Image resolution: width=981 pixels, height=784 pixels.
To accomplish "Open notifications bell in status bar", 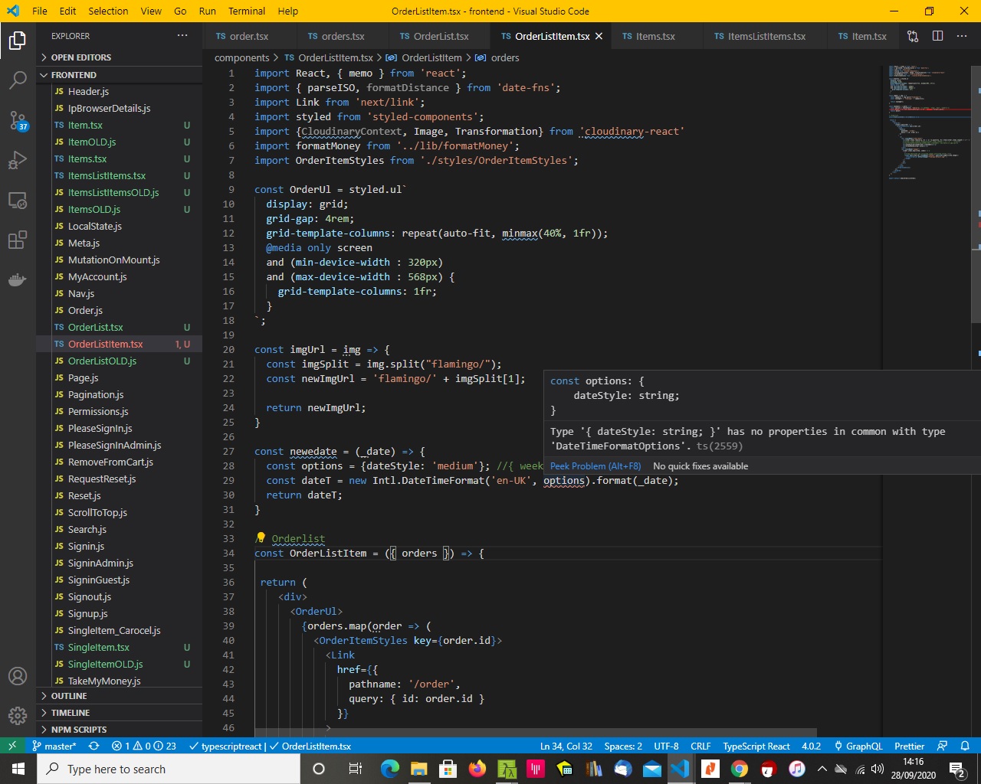I will 966,746.
